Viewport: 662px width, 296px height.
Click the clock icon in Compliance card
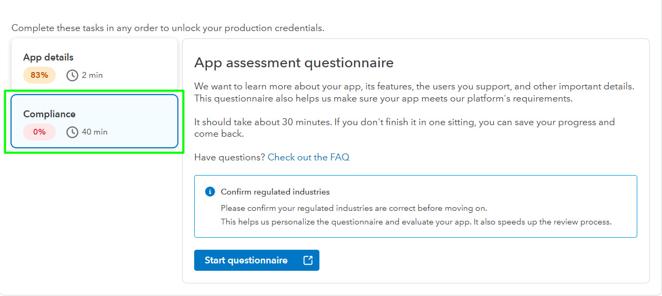(72, 132)
